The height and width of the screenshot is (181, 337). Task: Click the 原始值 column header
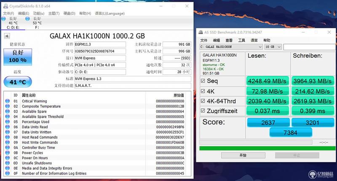pyautogui.click(x=179, y=95)
